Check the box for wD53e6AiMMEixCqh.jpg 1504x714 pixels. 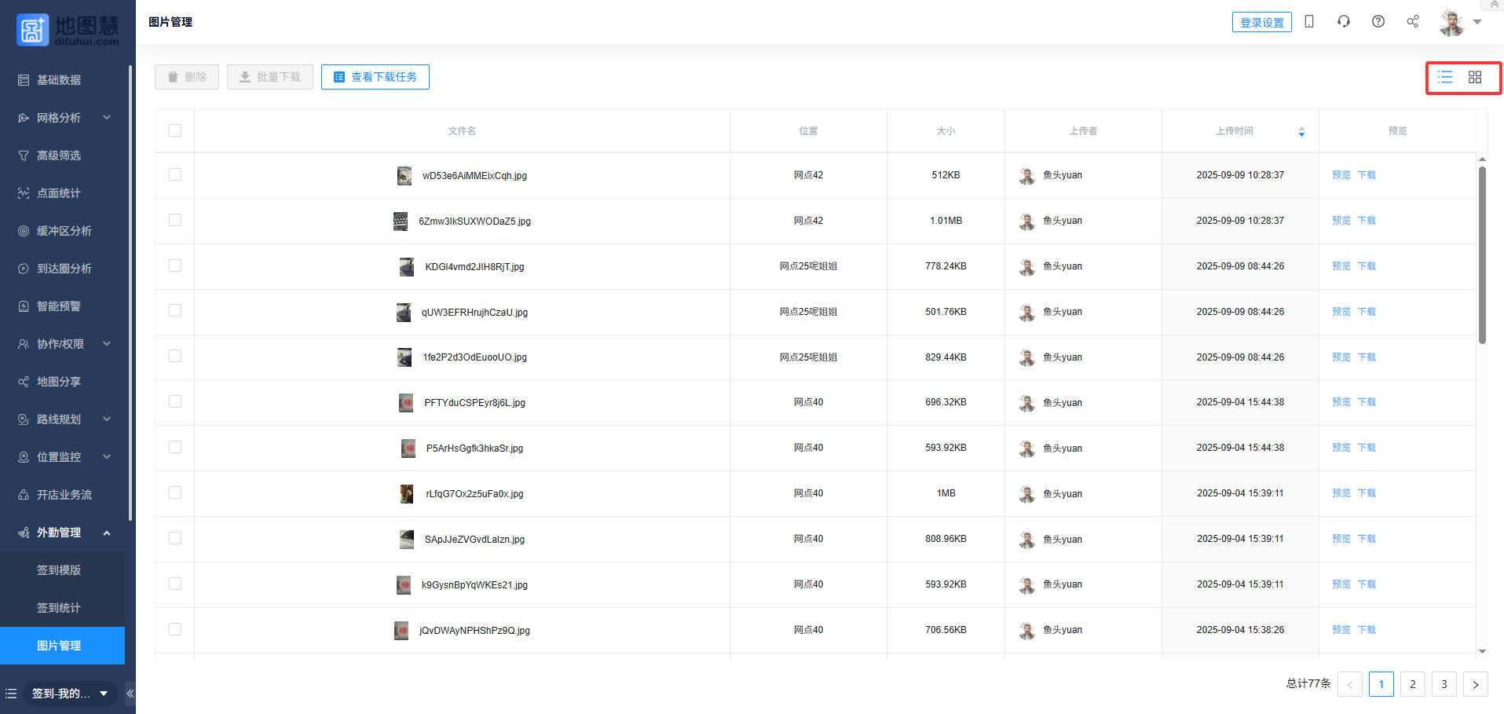[175, 174]
